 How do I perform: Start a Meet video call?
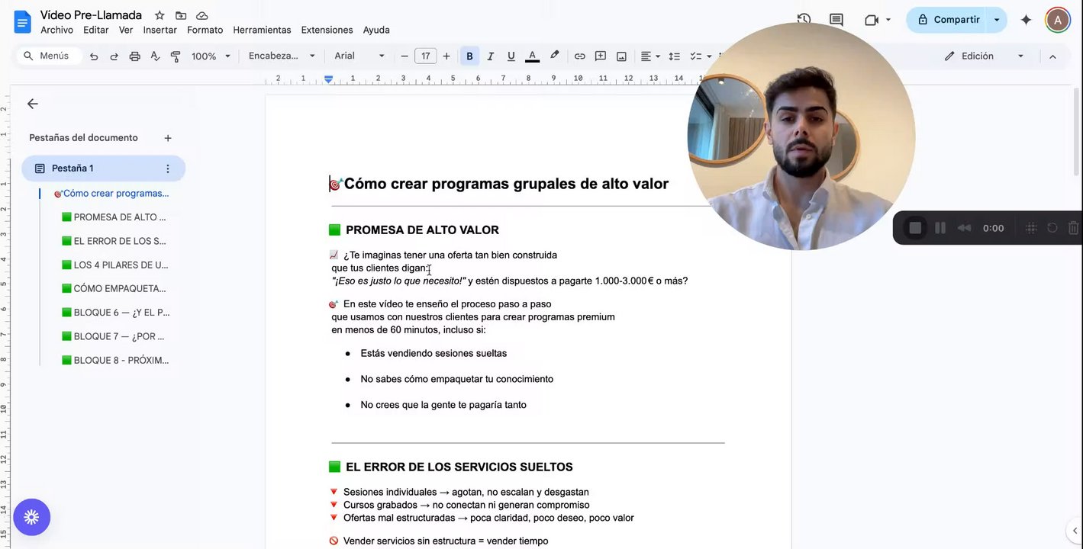[872, 20]
